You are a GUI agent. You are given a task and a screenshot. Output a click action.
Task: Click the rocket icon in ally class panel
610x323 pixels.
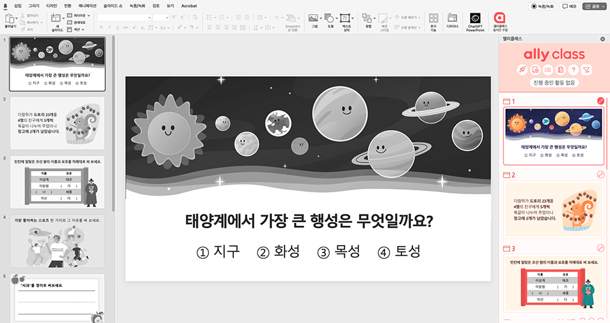click(x=522, y=70)
